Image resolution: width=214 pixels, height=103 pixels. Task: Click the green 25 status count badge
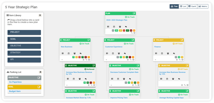[x=116, y=31]
